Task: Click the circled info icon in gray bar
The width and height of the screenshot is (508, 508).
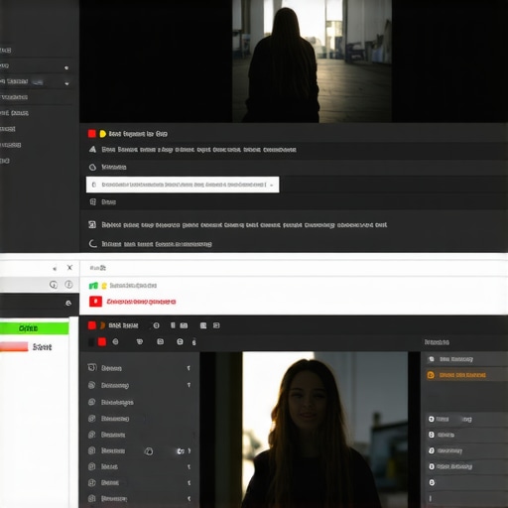Action: point(68,284)
